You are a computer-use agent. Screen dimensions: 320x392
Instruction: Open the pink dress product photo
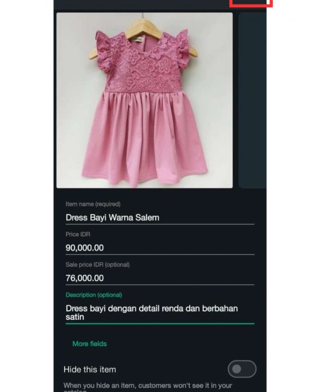[144, 100]
